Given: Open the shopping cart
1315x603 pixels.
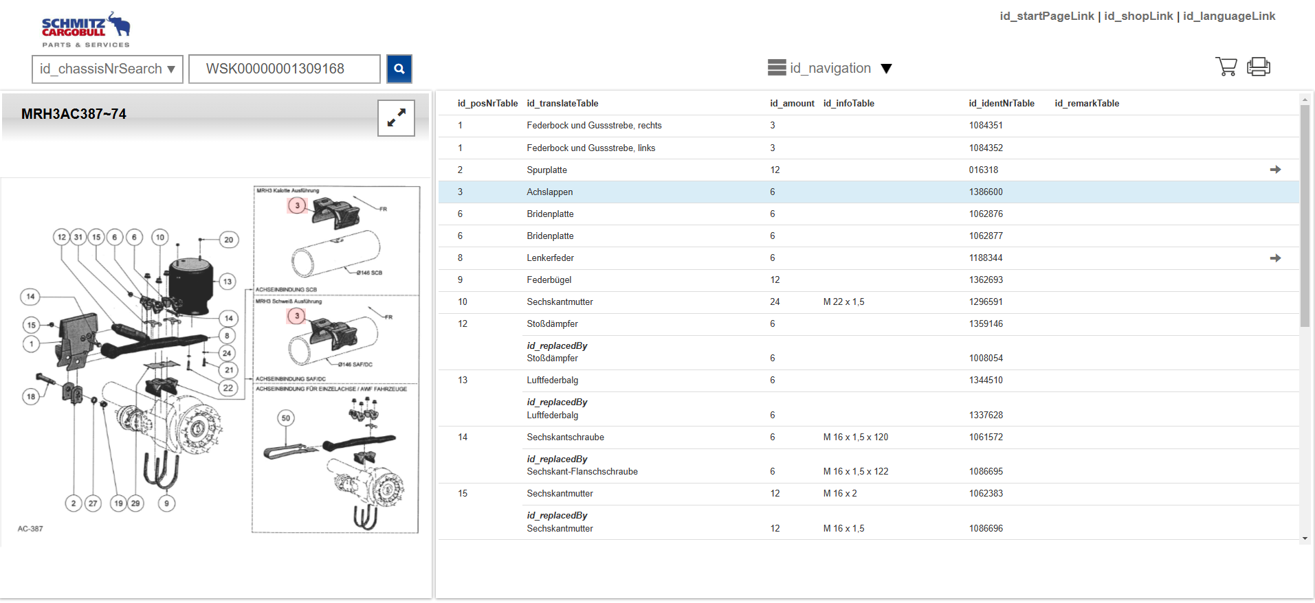Looking at the screenshot, I should point(1226,67).
